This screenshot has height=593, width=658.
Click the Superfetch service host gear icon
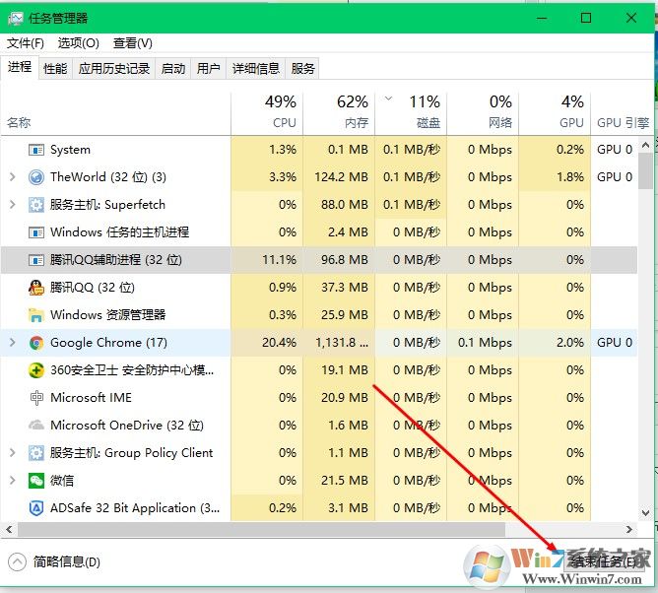[x=36, y=205]
